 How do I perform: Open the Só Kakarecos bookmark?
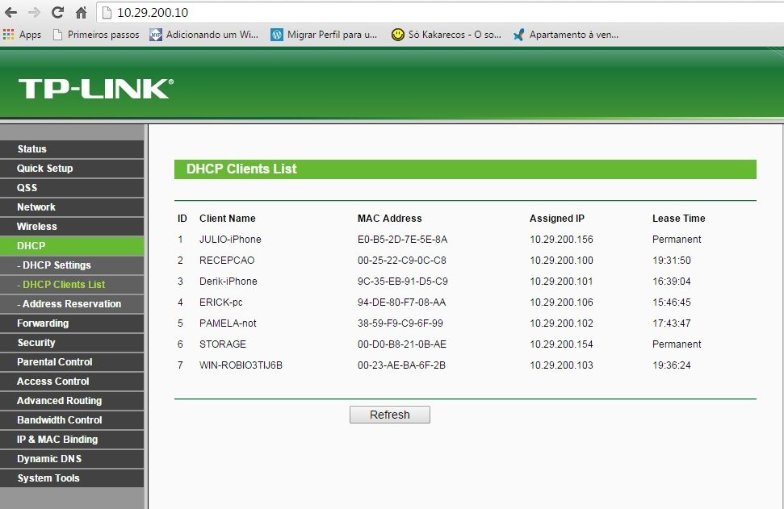(447, 35)
